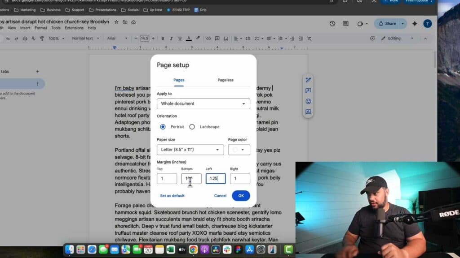460x258 pixels.
Task: Select the Portrait orientation radio button
Action: click(x=163, y=127)
